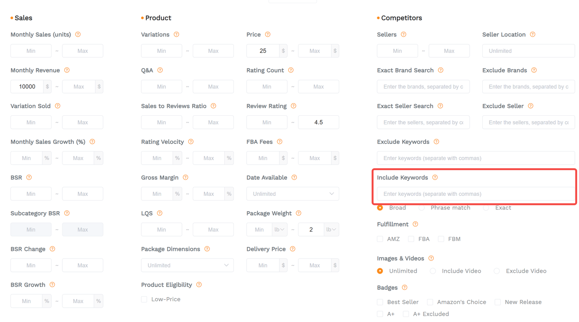Open the Sales to Reviews Ratio help
The height and width of the screenshot is (322, 579).
point(213,106)
